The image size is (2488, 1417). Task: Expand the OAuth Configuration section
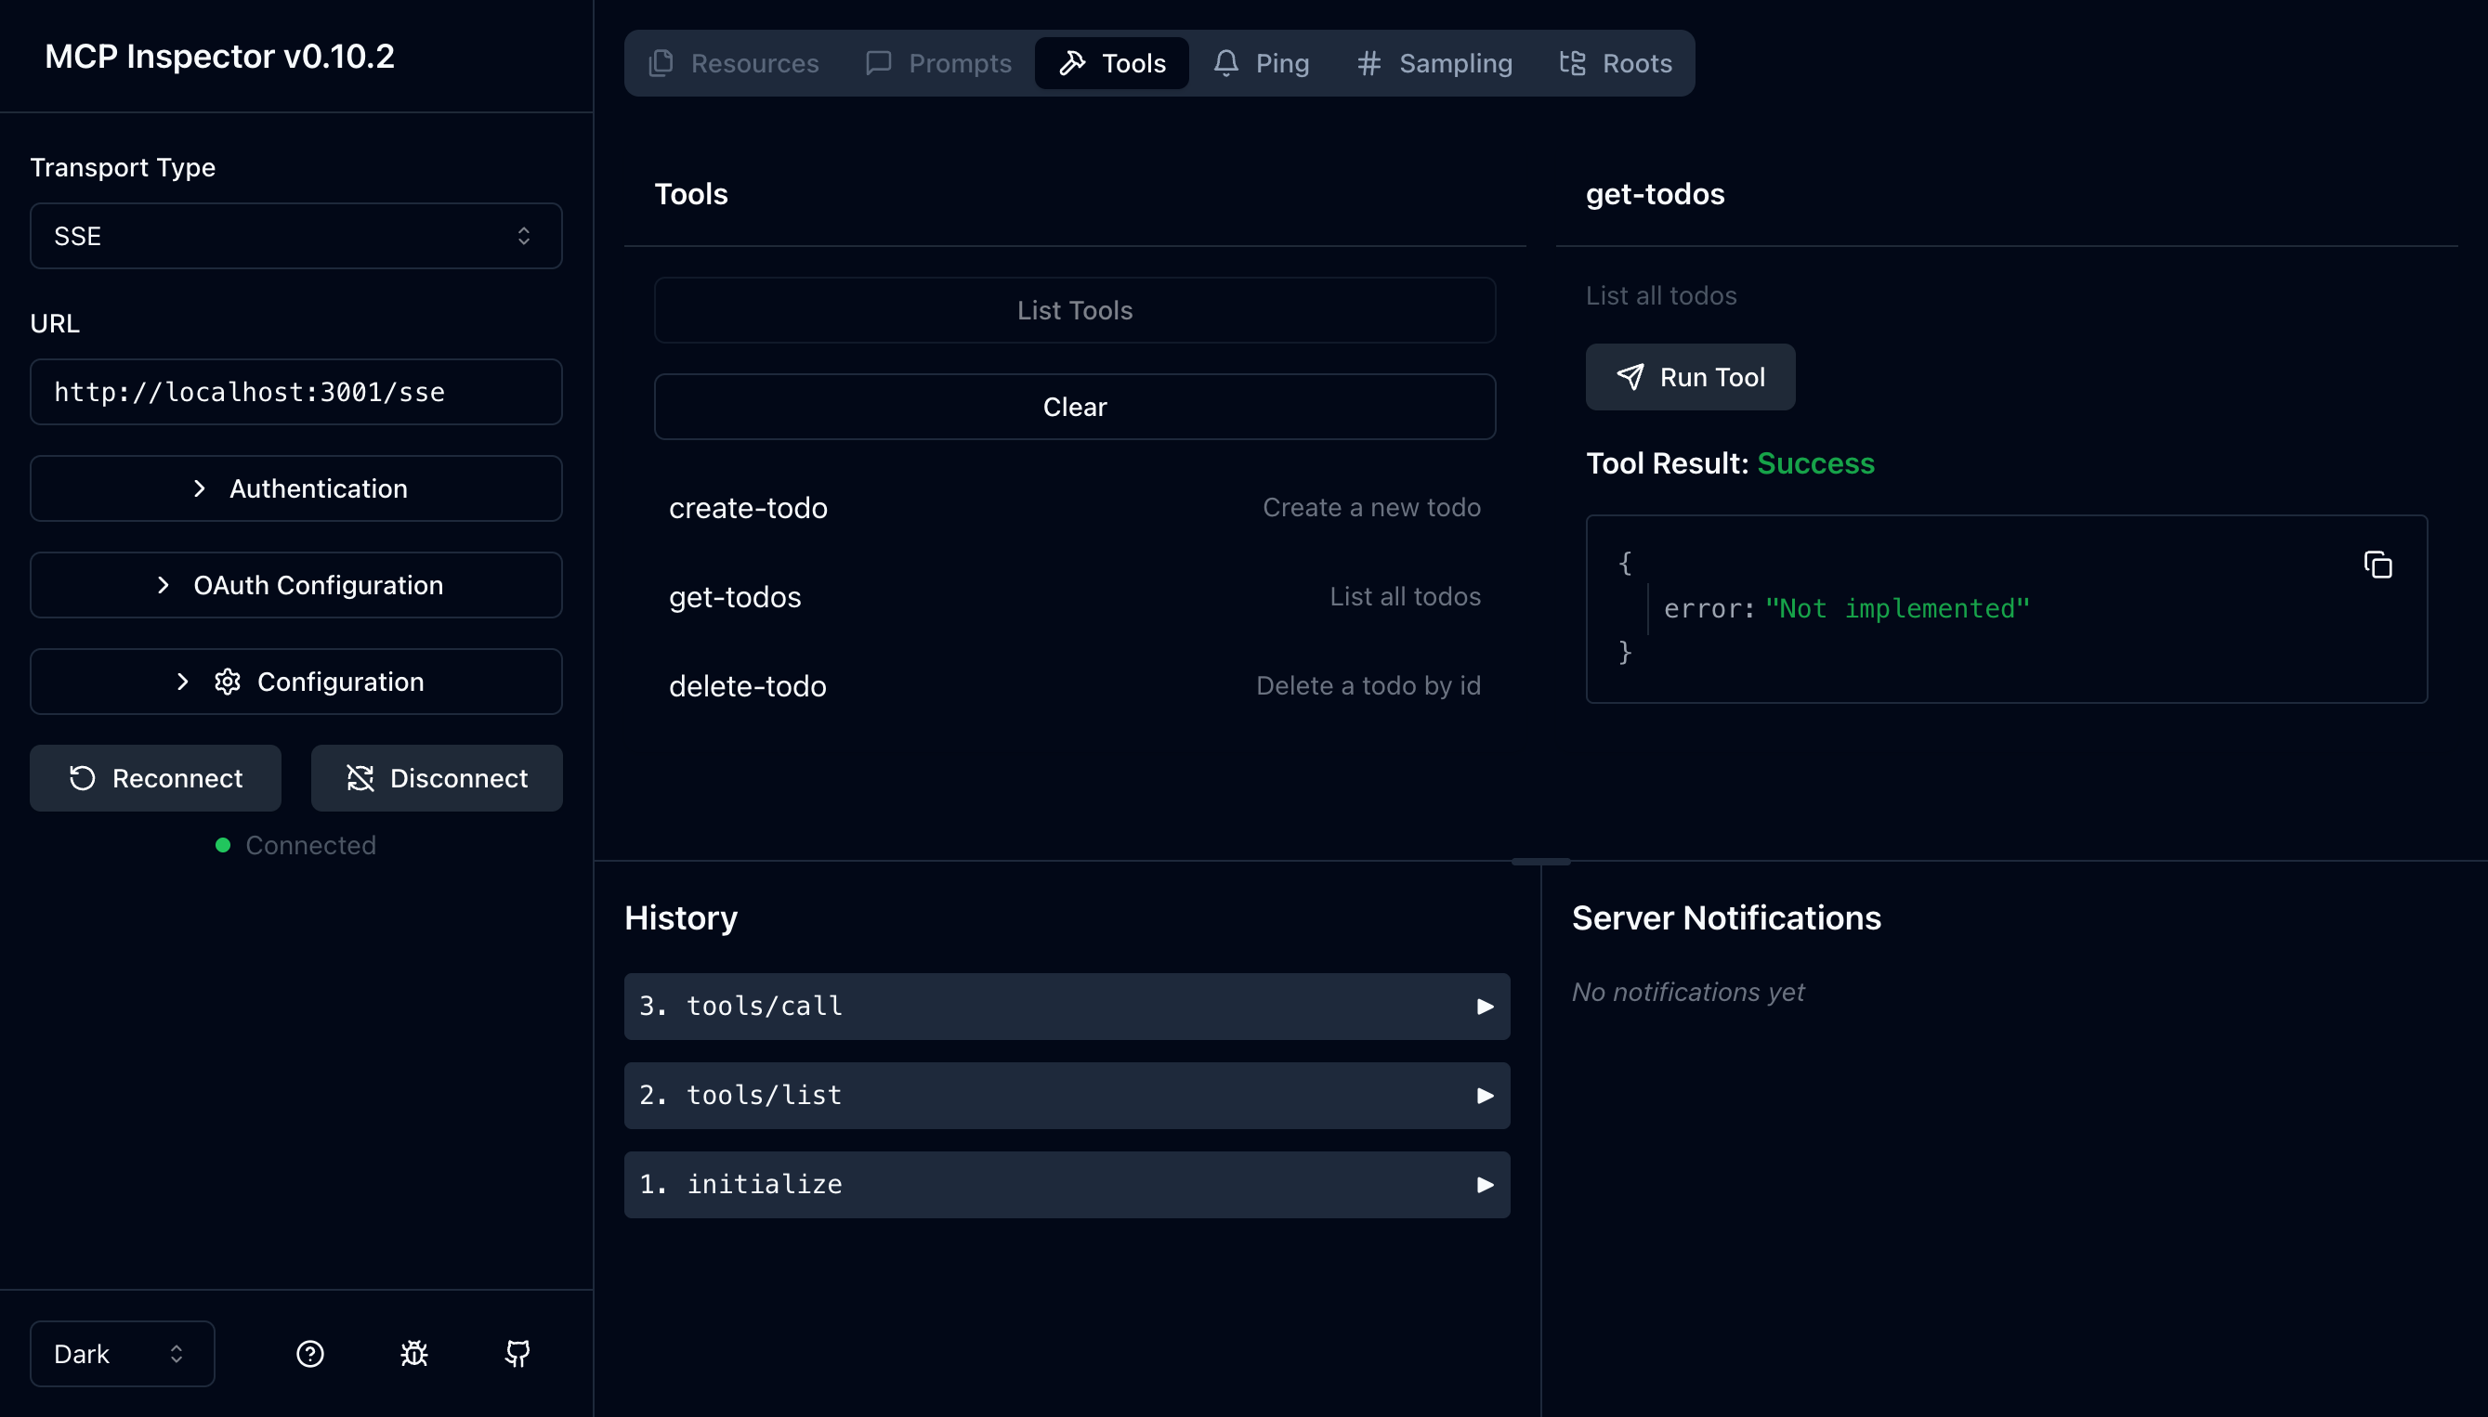[x=295, y=585]
